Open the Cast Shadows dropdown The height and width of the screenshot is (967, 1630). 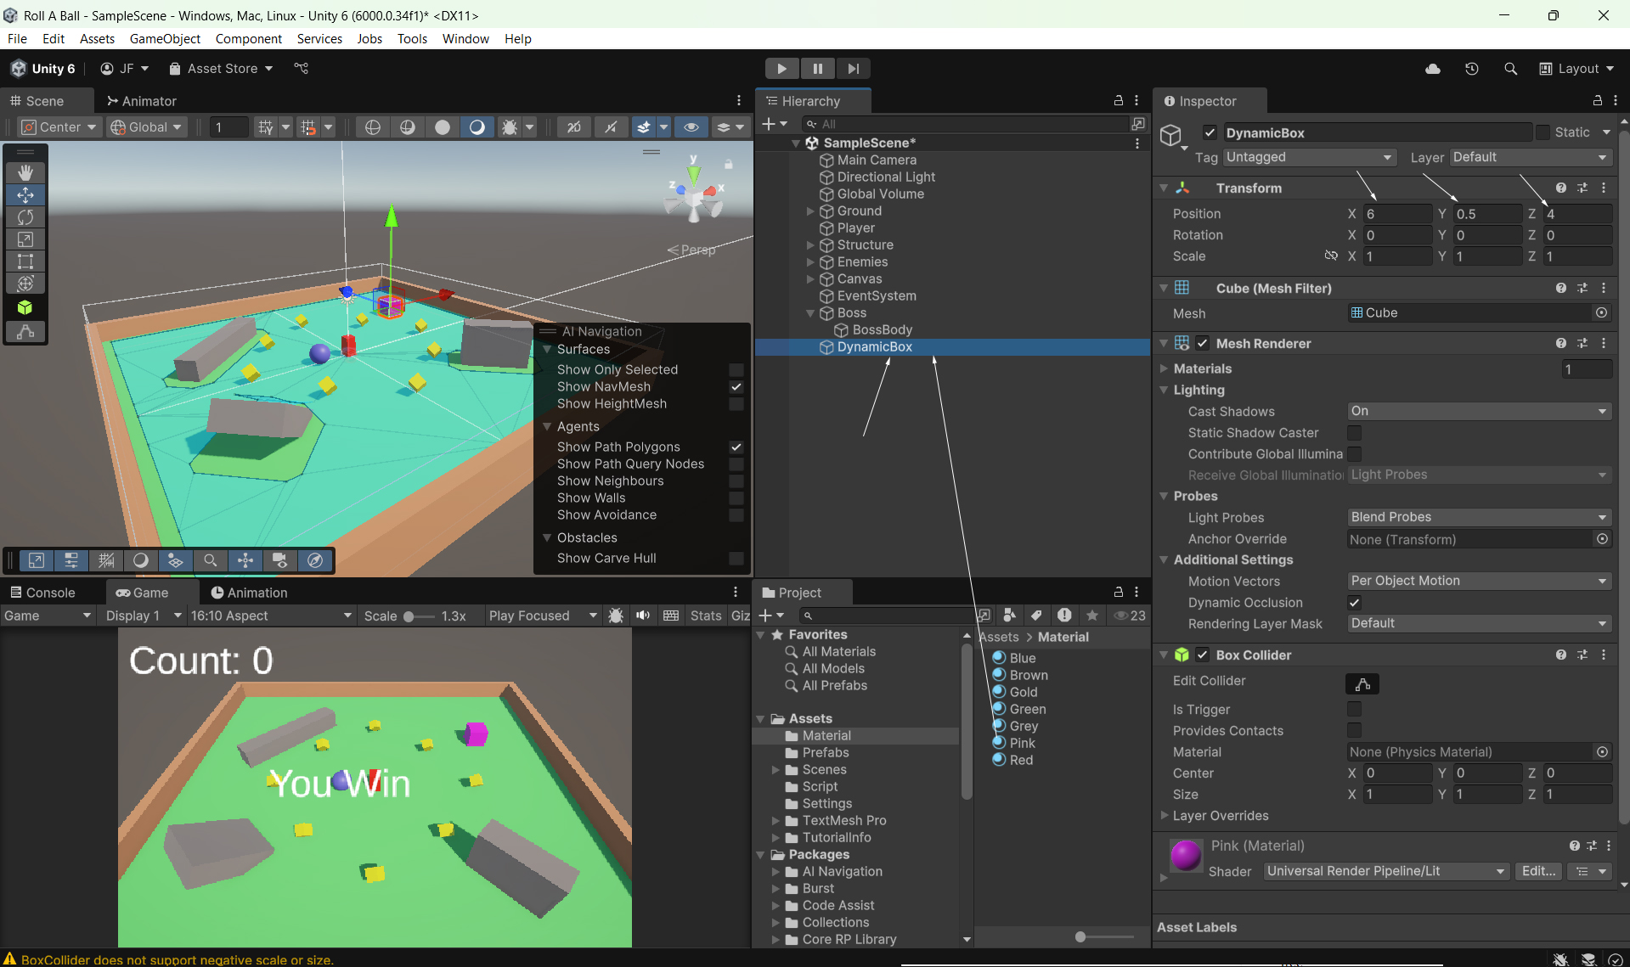[x=1478, y=412]
